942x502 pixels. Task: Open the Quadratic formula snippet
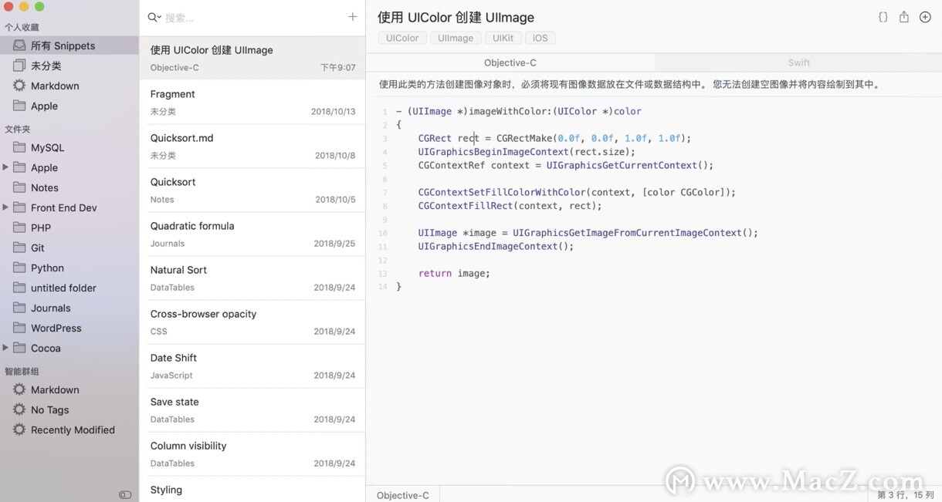tap(252, 234)
